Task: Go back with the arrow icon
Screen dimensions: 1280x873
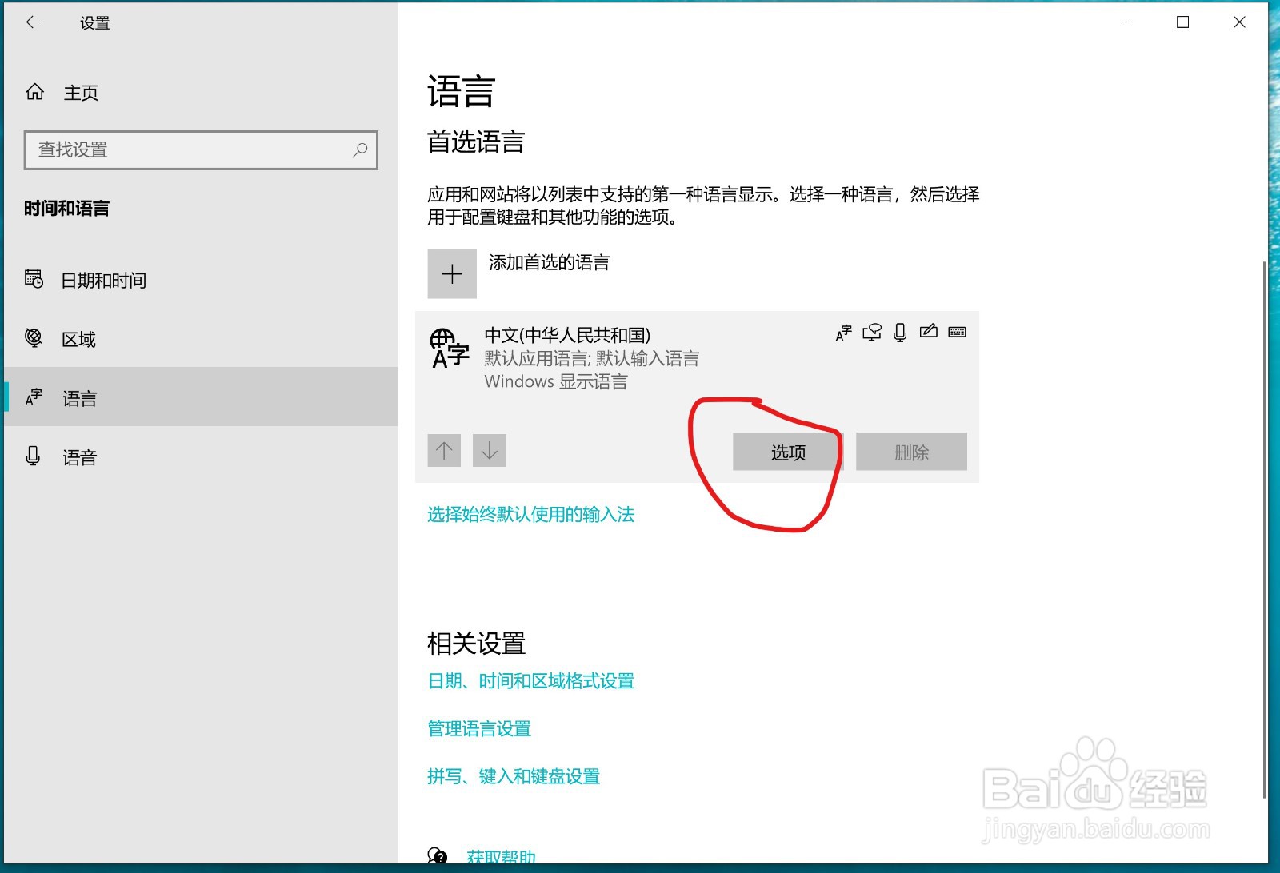Action: click(34, 22)
